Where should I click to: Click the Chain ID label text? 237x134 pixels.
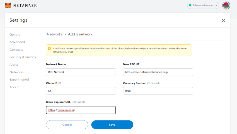52,83
